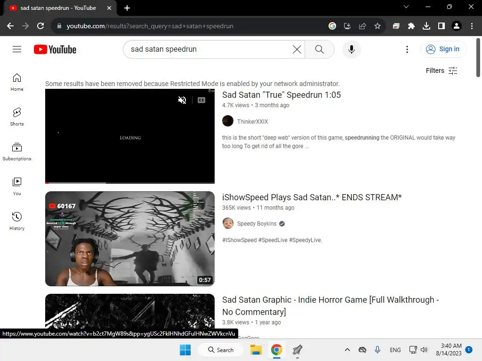Open the YouTube hamburger guide menu
Viewport: 482px width, 361px height.
pyautogui.click(x=17, y=49)
